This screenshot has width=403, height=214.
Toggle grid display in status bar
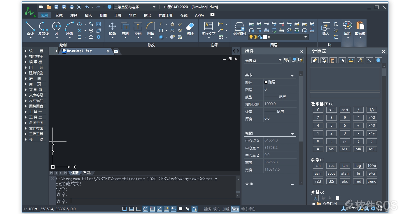[132, 209]
